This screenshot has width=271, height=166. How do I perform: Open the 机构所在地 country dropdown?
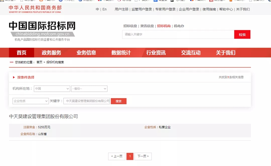(52, 89)
